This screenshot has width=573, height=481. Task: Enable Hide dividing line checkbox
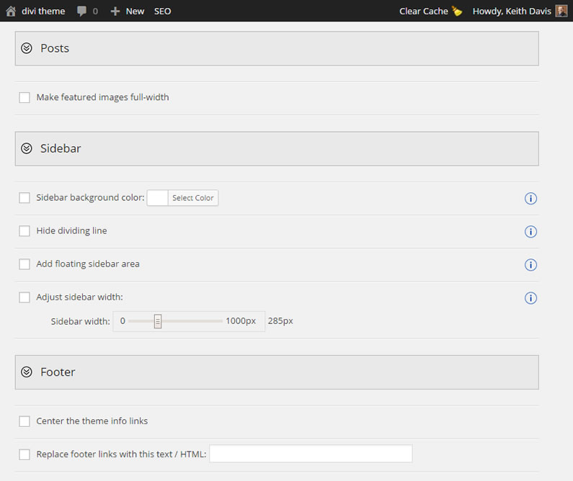pos(25,231)
